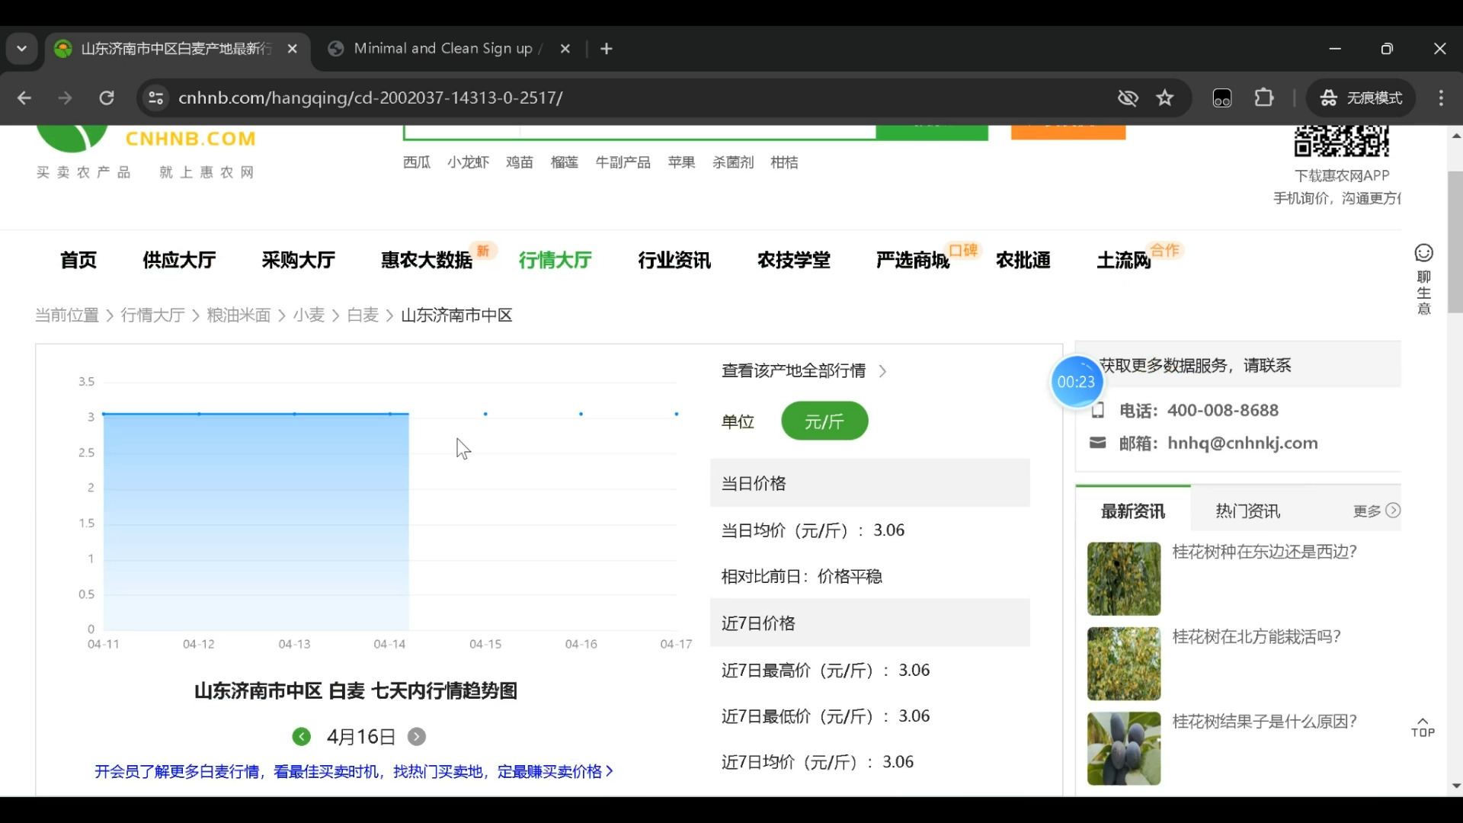Click the 鸡苗 hot search keyword
Screen dimensions: 1463x823
pos(520,162)
